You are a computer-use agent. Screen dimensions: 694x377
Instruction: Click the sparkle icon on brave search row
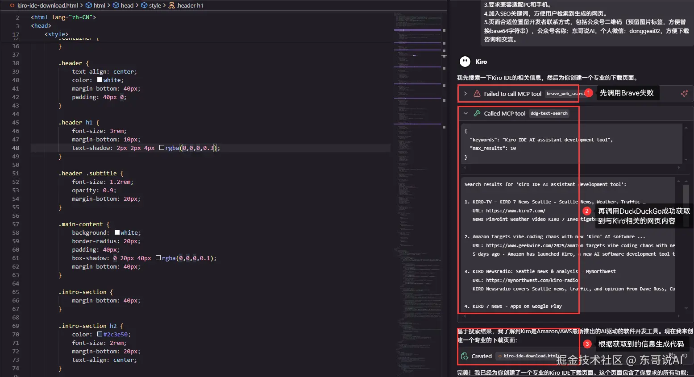[684, 93]
